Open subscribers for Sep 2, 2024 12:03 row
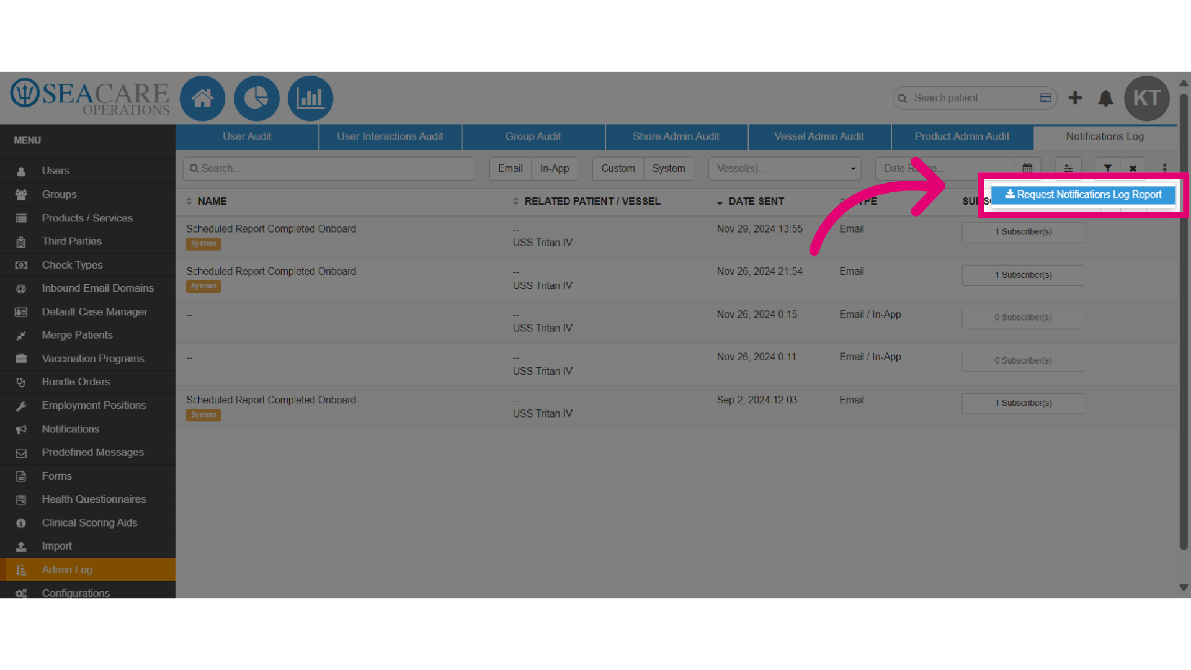The height and width of the screenshot is (670, 1191). coord(1023,403)
